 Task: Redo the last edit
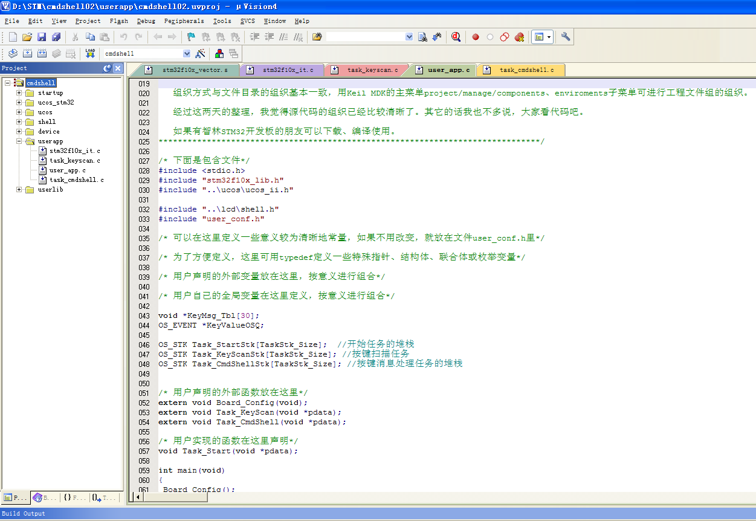tap(138, 37)
